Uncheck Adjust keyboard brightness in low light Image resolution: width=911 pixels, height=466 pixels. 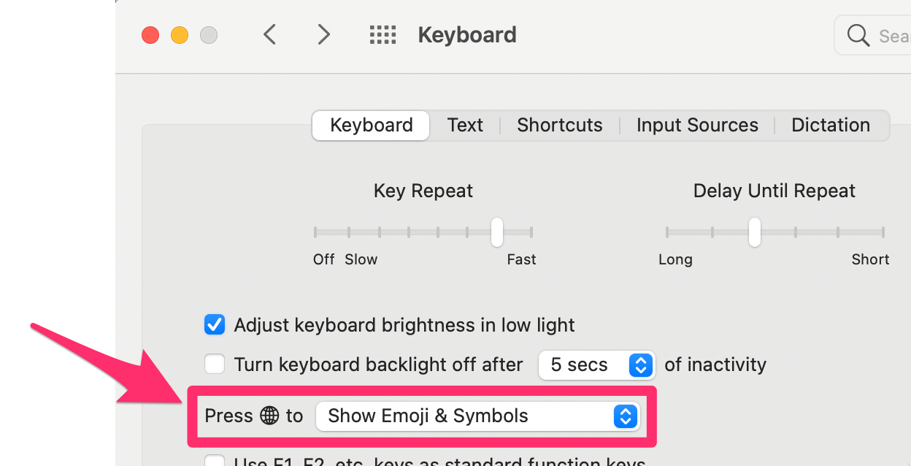pyautogui.click(x=215, y=324)
